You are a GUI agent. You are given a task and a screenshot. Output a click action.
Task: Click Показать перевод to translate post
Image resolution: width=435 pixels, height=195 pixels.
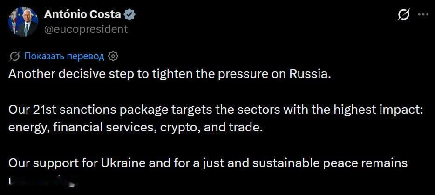click(x=64, y=57)
